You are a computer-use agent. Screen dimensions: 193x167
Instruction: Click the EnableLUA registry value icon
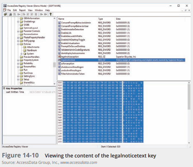click(x=59, y=33)
